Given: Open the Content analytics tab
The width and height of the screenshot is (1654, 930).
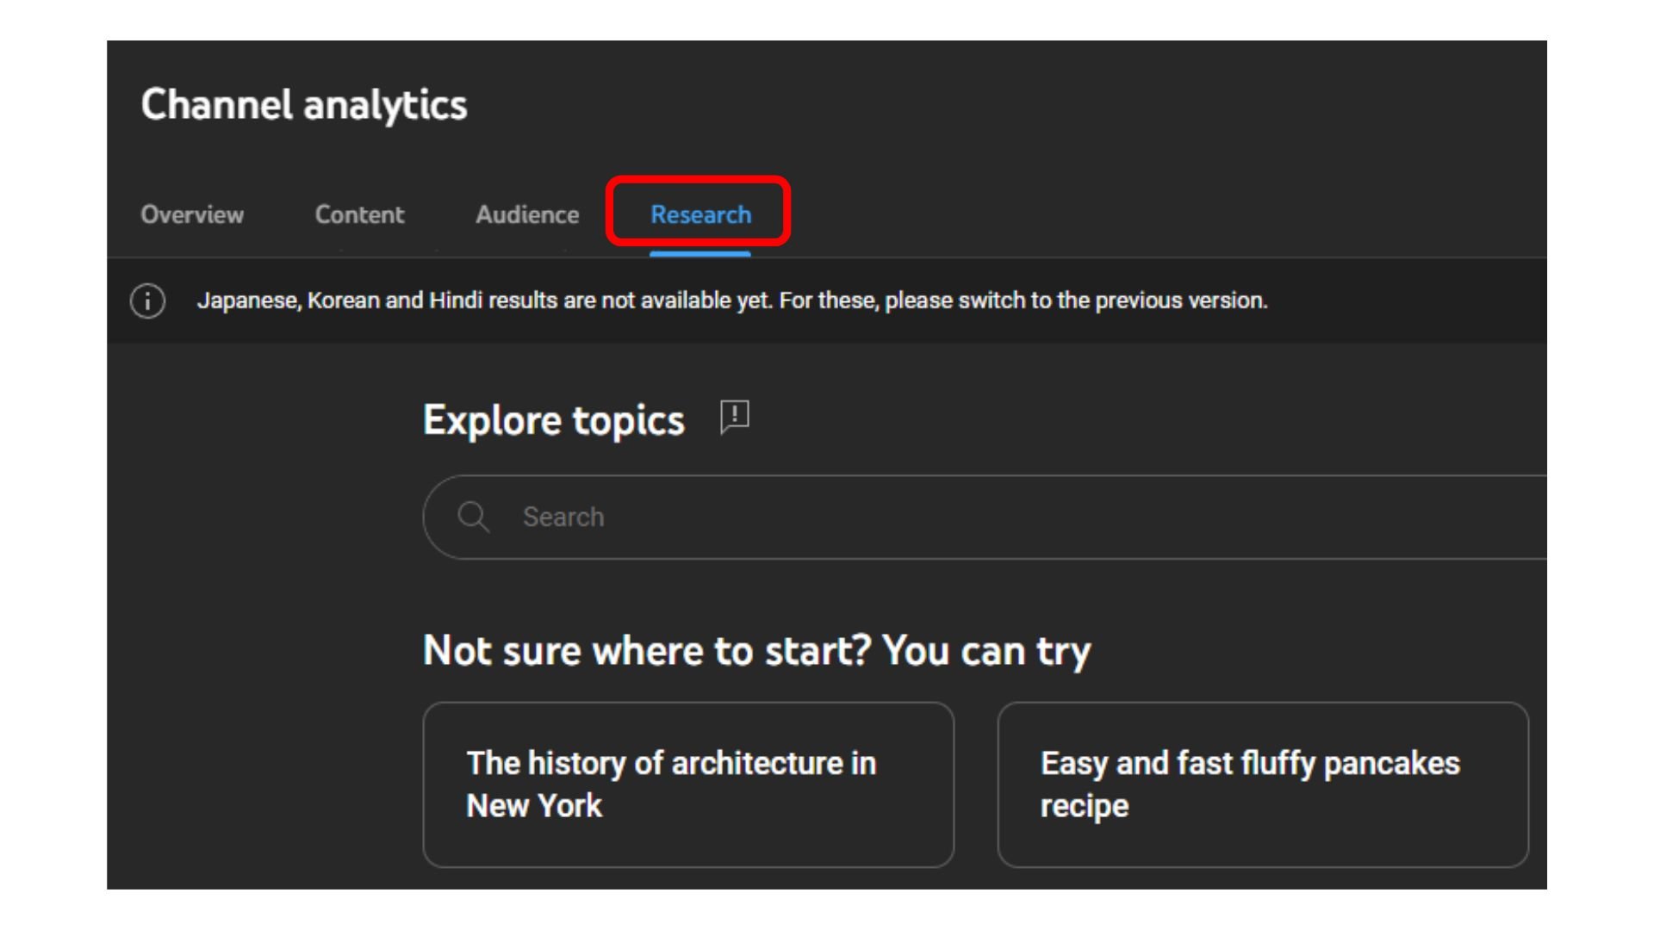Looking at the screenshot, I should pyautogui.click(x=359, y=215).
